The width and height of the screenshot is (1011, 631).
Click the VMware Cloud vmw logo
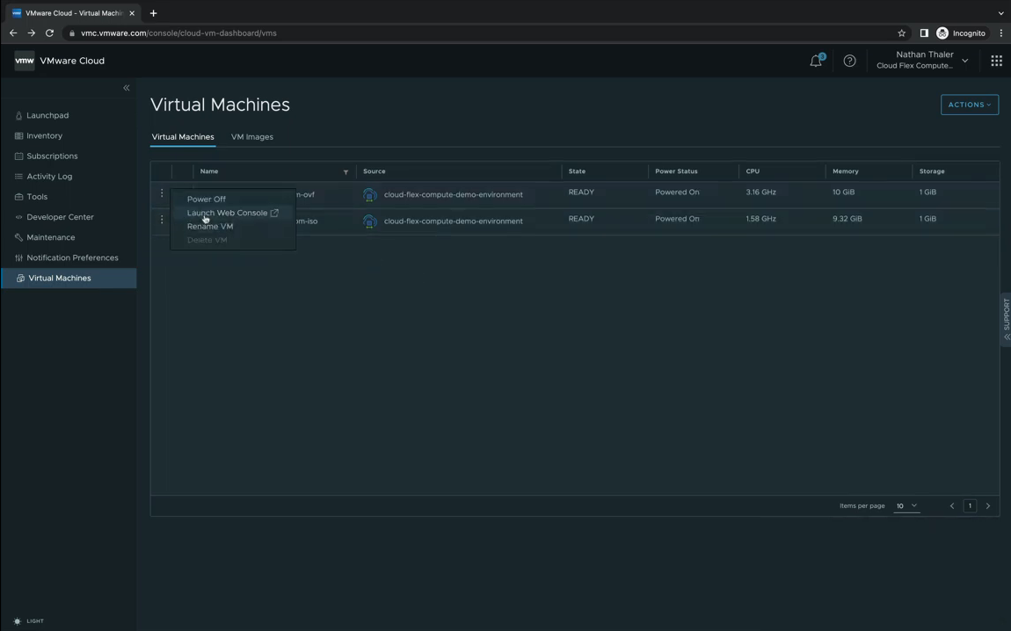tap(25, 61)
